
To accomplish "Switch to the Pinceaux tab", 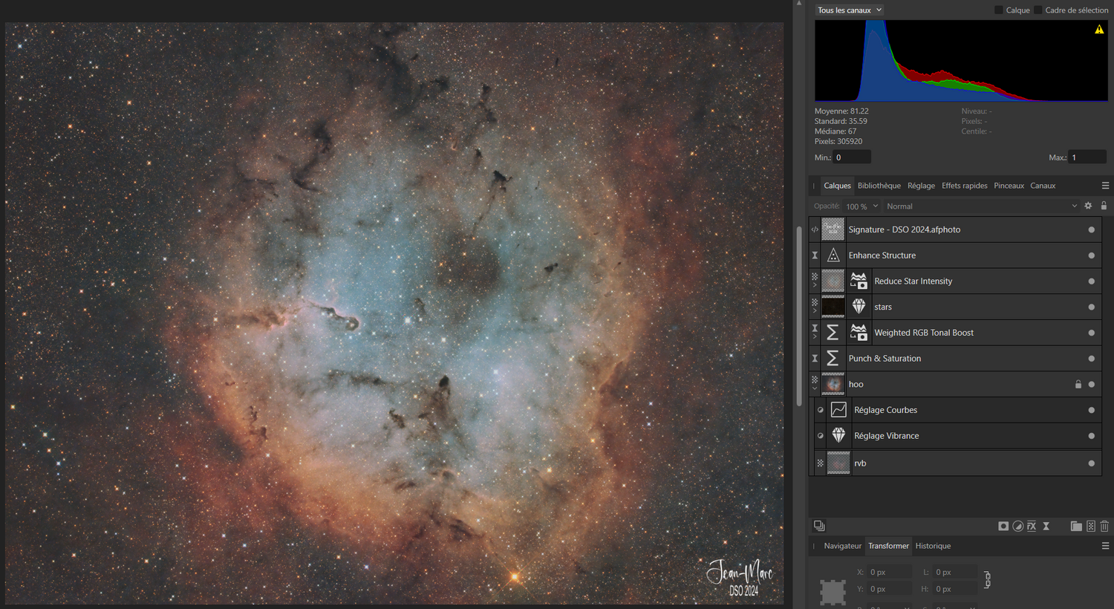I will tap(1009, 186).
